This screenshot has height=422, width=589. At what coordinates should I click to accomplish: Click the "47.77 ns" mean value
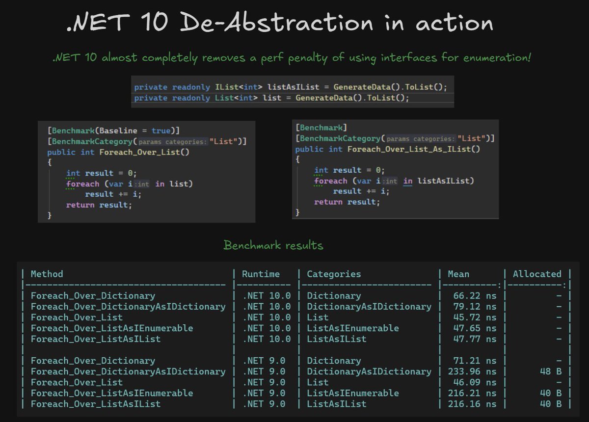point(474,339)
